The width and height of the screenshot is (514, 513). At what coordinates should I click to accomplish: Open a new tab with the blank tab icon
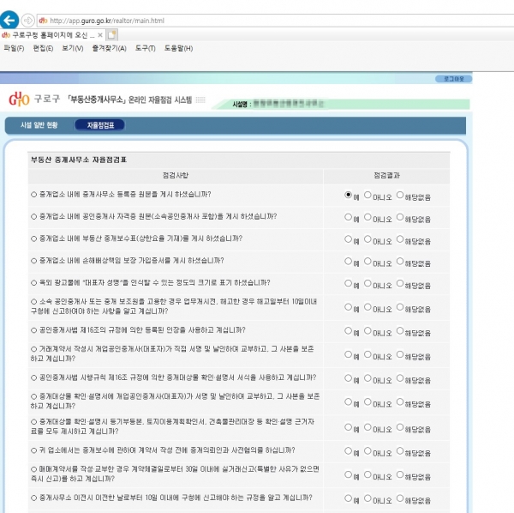(x=111, y=35)
